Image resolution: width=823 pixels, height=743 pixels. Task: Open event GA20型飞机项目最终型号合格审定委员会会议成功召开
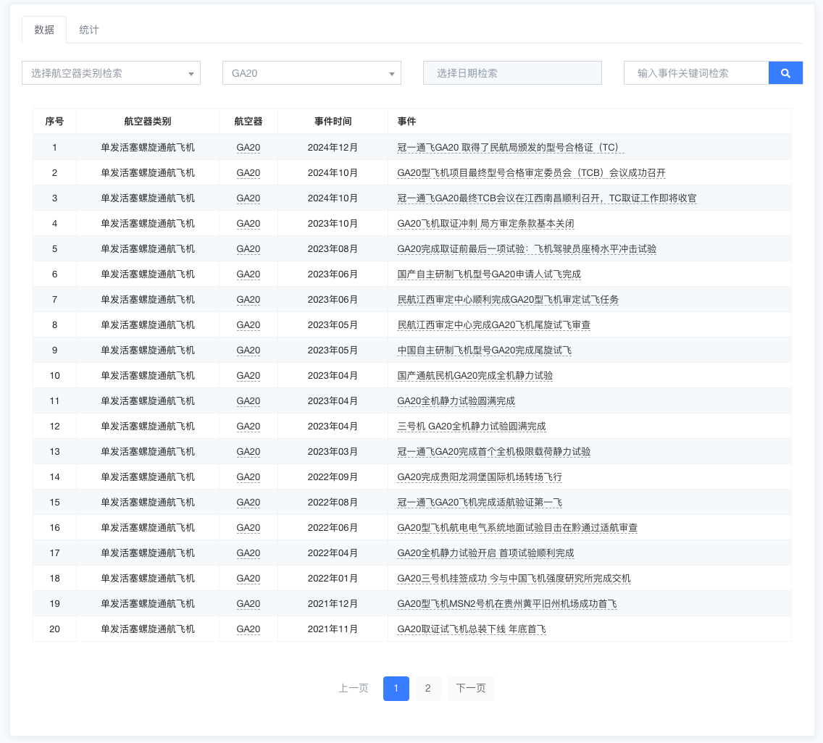(x=531, y=172)
